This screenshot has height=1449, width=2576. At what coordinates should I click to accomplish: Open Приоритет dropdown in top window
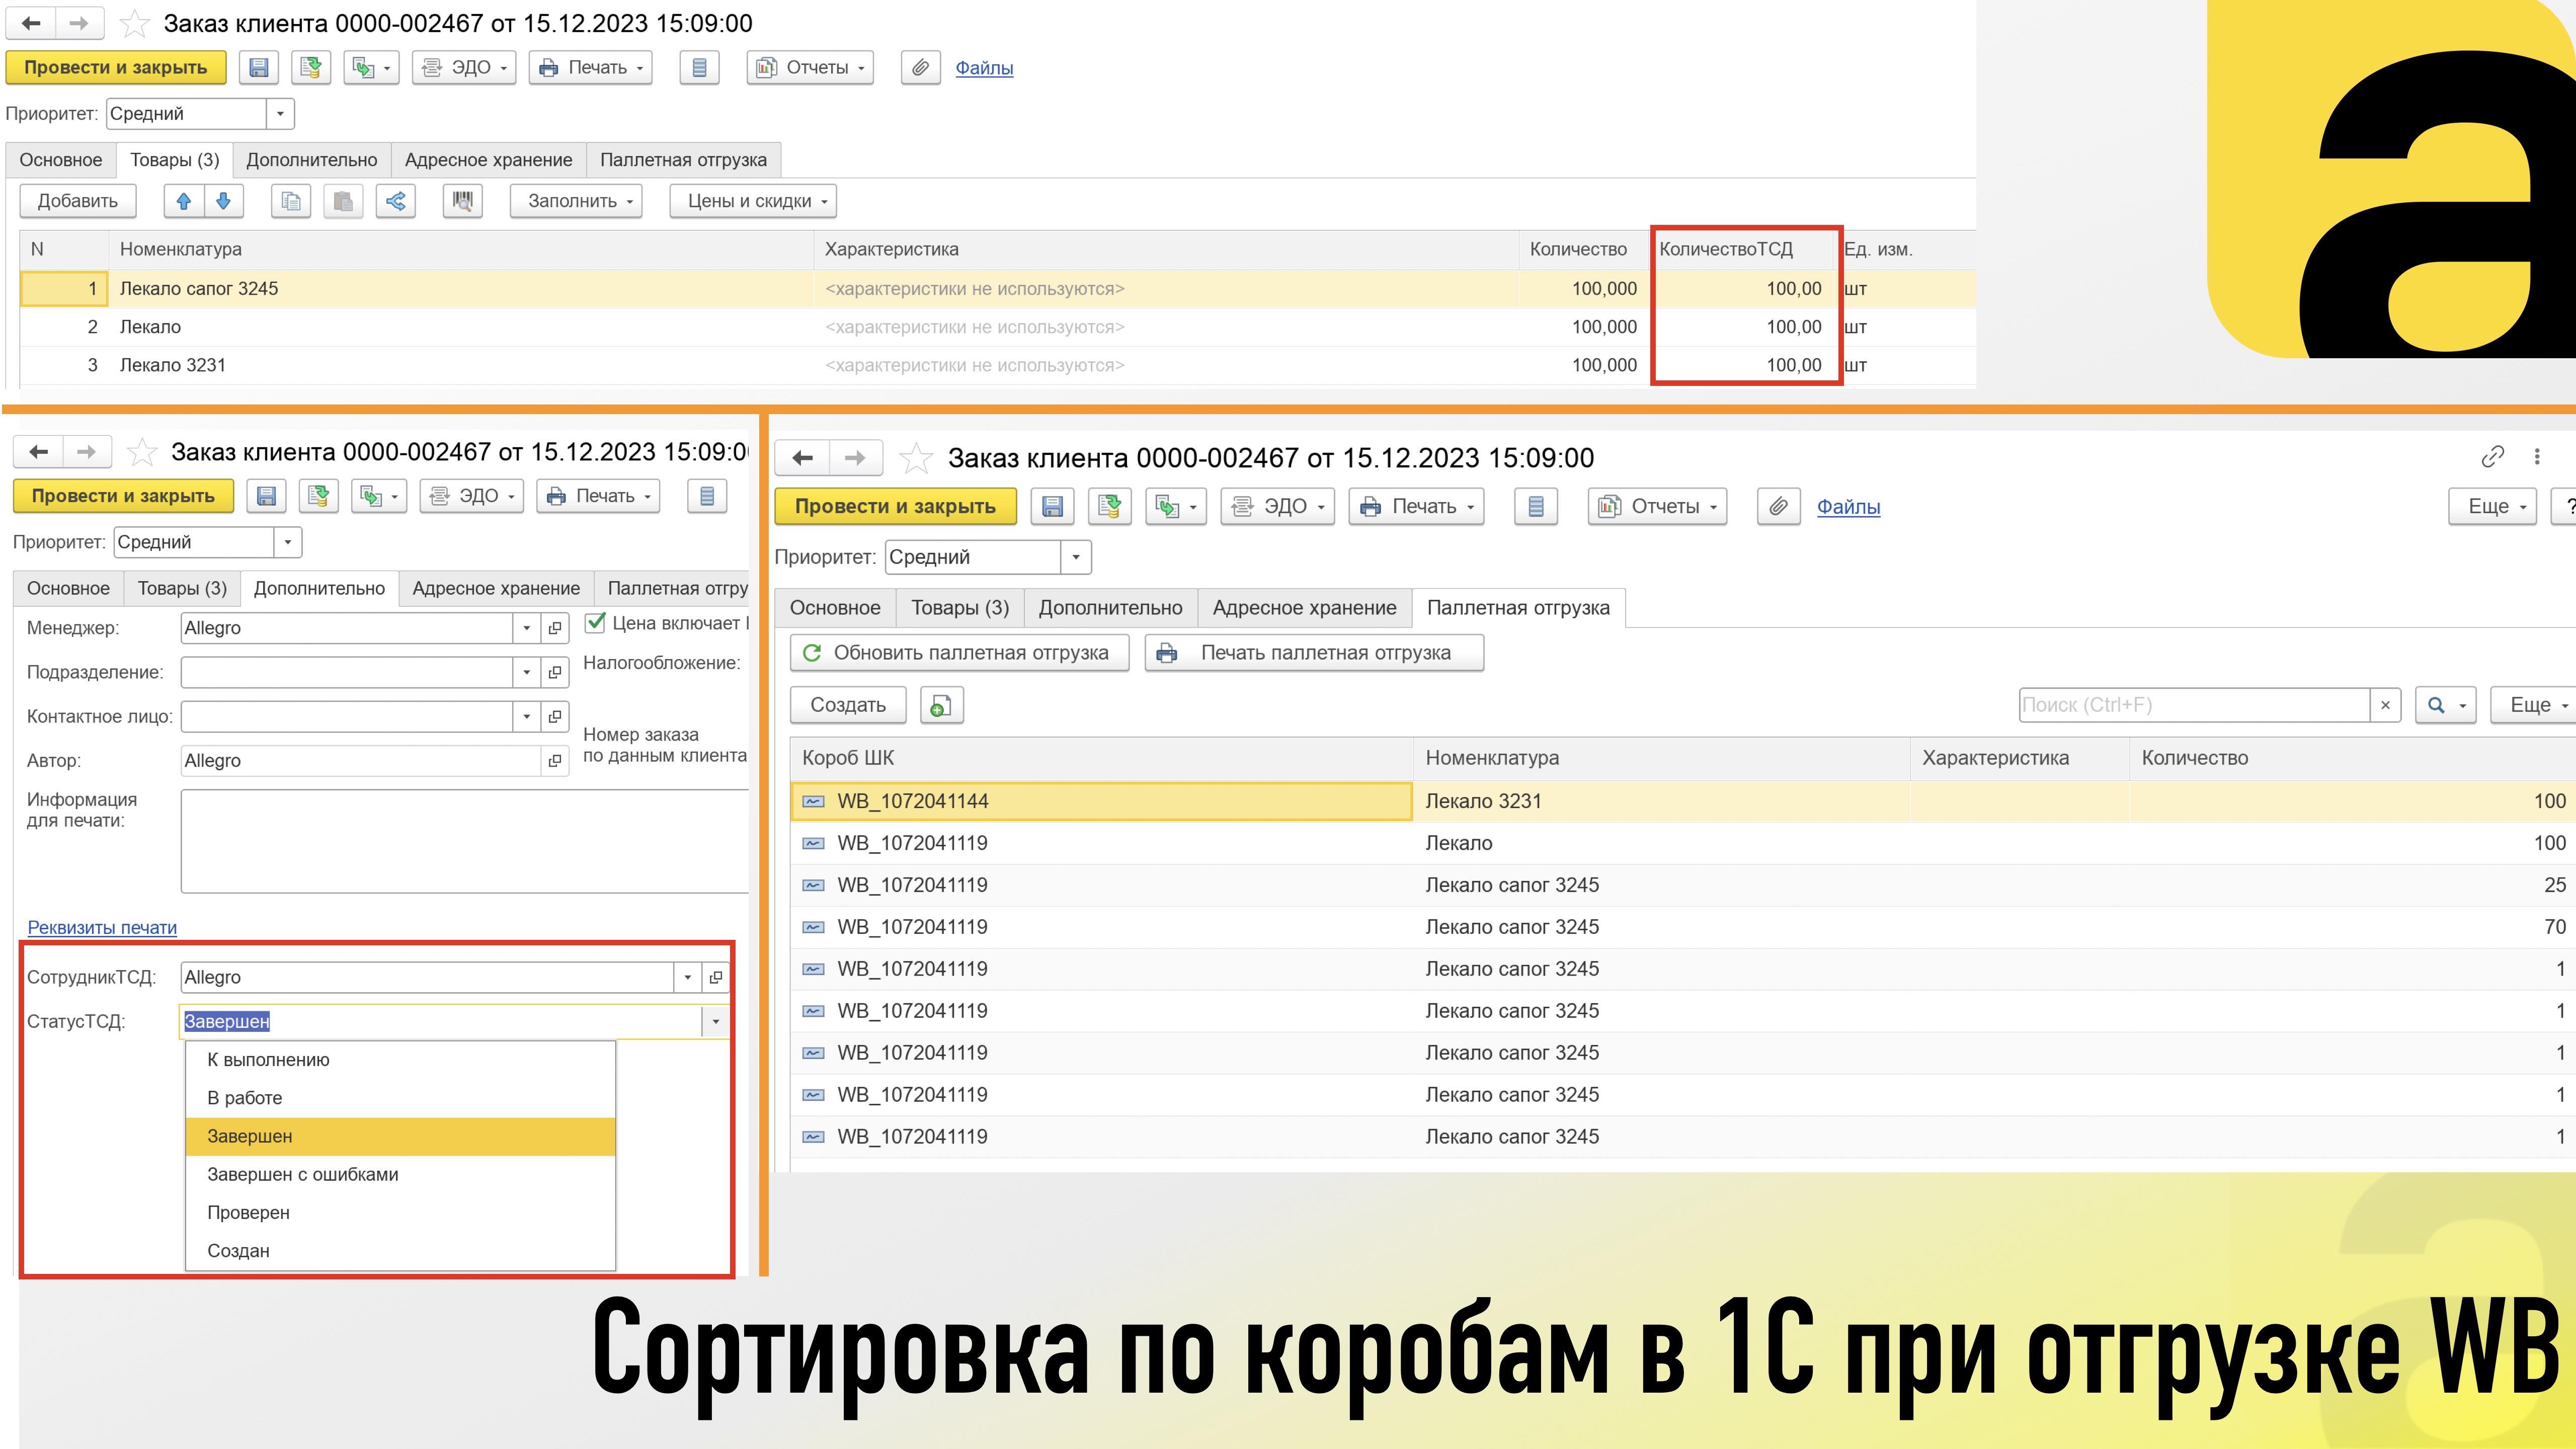pyautogui.click(x=280, y=114)
